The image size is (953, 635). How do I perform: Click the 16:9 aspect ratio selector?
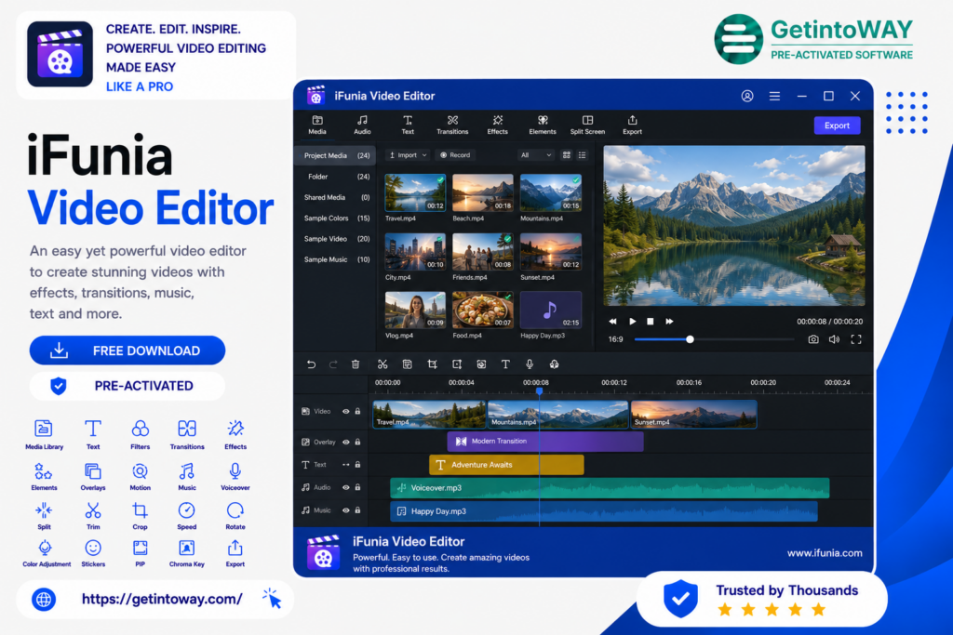pos(616,339)
